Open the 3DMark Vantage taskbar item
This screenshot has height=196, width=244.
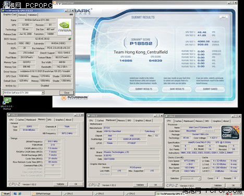[x=46, y=193]
